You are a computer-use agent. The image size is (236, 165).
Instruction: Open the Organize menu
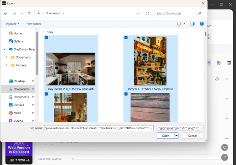pos(12,24)
